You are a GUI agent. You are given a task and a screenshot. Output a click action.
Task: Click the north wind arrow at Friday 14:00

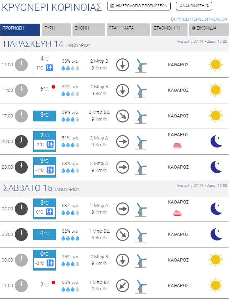point(123,90)
